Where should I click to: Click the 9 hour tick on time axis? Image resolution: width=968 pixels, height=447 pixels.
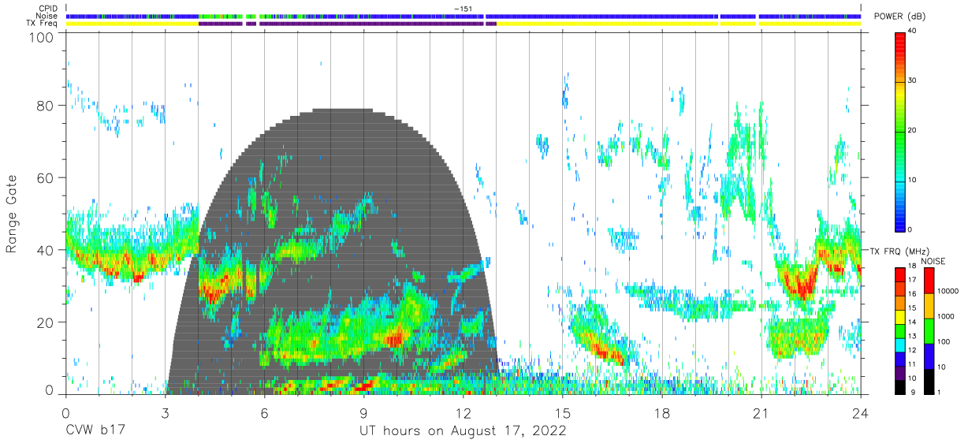pyautogui.click(x=363, y=412)
